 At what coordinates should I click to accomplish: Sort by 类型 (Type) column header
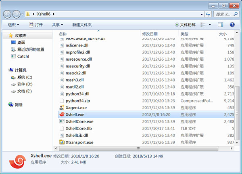184,34
